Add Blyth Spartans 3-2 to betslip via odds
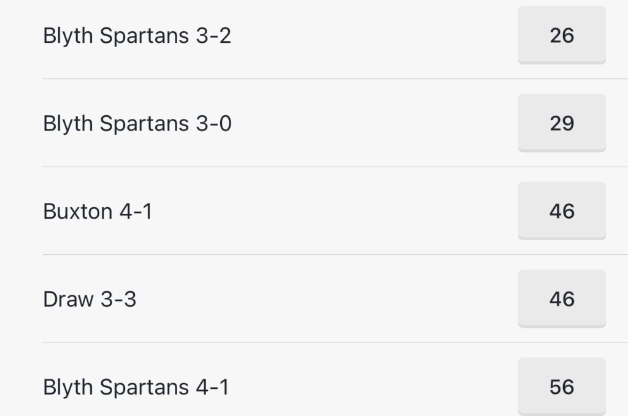The width and height of the screenshot is (628, 416). point(561,36)
